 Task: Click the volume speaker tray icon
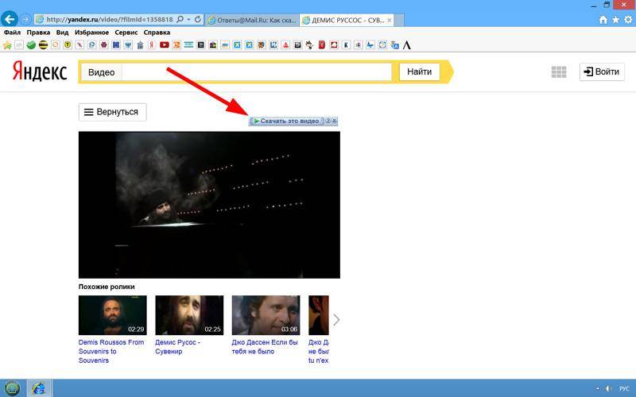coord(608,388)
